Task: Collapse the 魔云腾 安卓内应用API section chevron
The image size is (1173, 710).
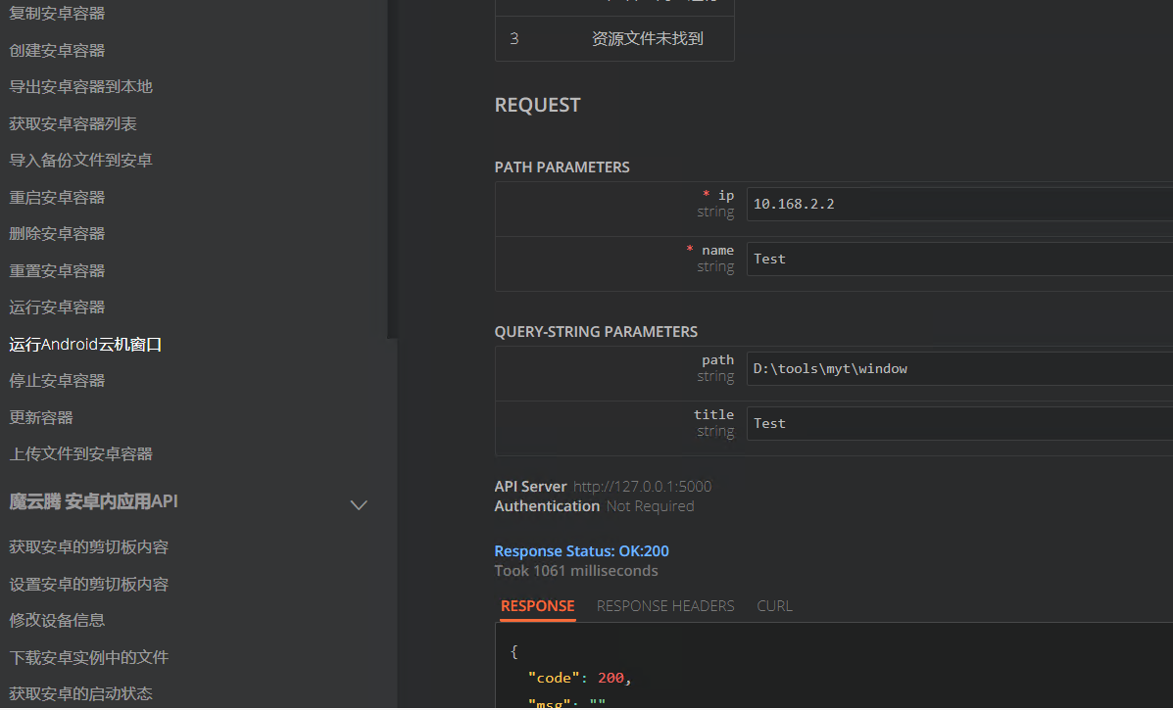Action: [359, 504]
